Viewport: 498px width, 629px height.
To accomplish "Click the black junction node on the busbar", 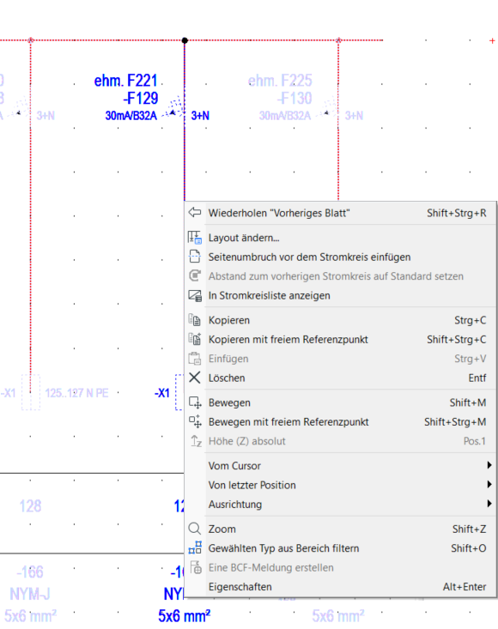I will coord(185,40).
